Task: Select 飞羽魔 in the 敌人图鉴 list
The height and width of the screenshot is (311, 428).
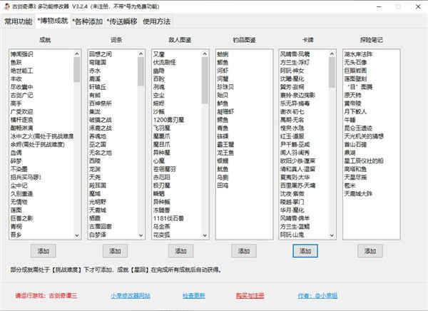Action: [x=162, y=128]
